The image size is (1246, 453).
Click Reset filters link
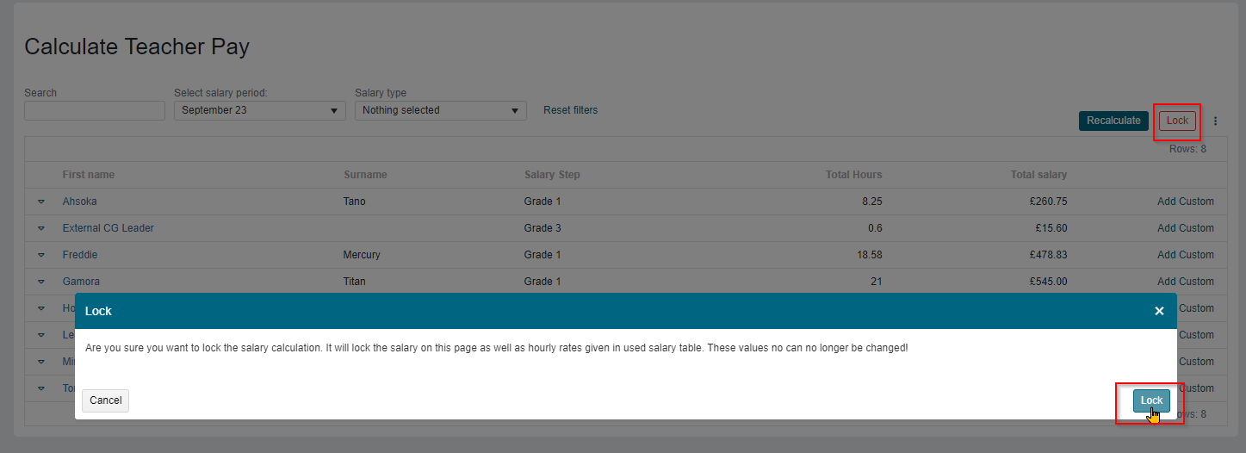pyautogui.click(x=570, y=110)
